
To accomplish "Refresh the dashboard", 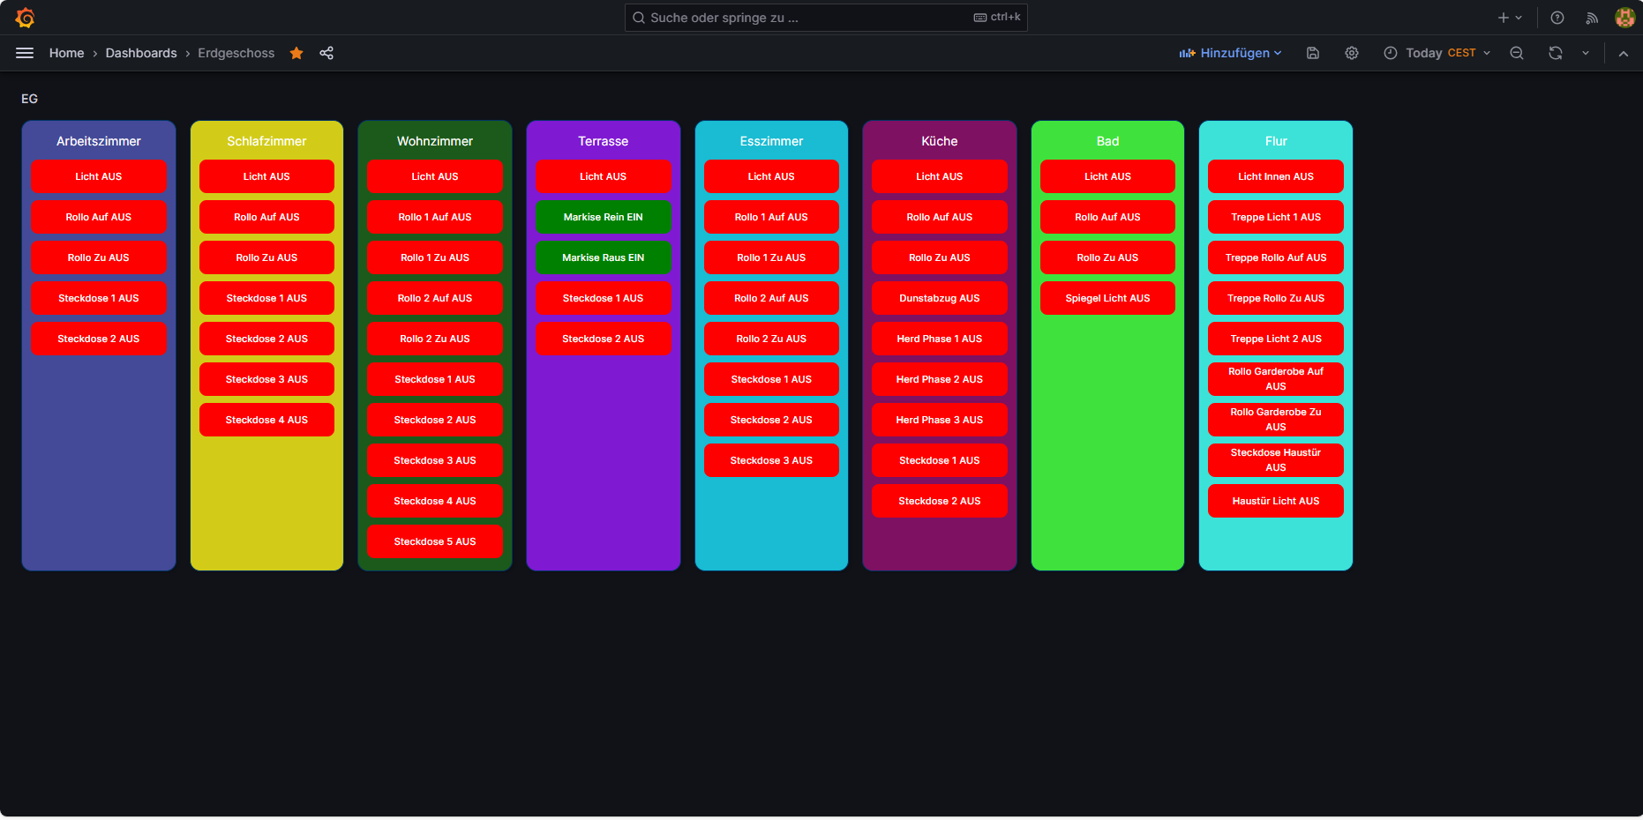I will [1556, 53].
